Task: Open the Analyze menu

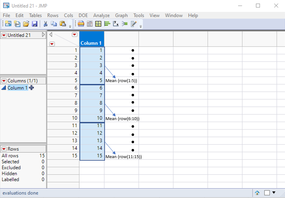Action: (101, 15)
